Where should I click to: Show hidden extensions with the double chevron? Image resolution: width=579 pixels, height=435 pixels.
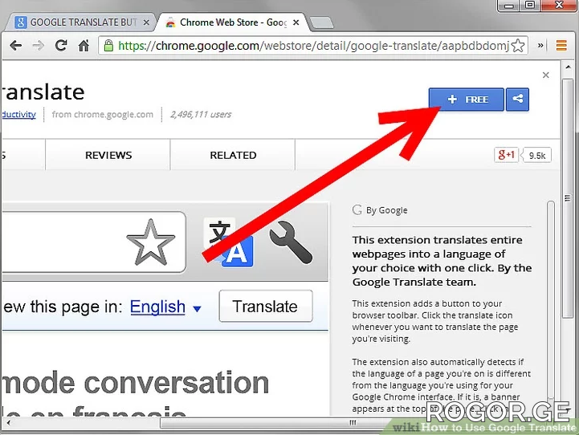click(540, 46)
